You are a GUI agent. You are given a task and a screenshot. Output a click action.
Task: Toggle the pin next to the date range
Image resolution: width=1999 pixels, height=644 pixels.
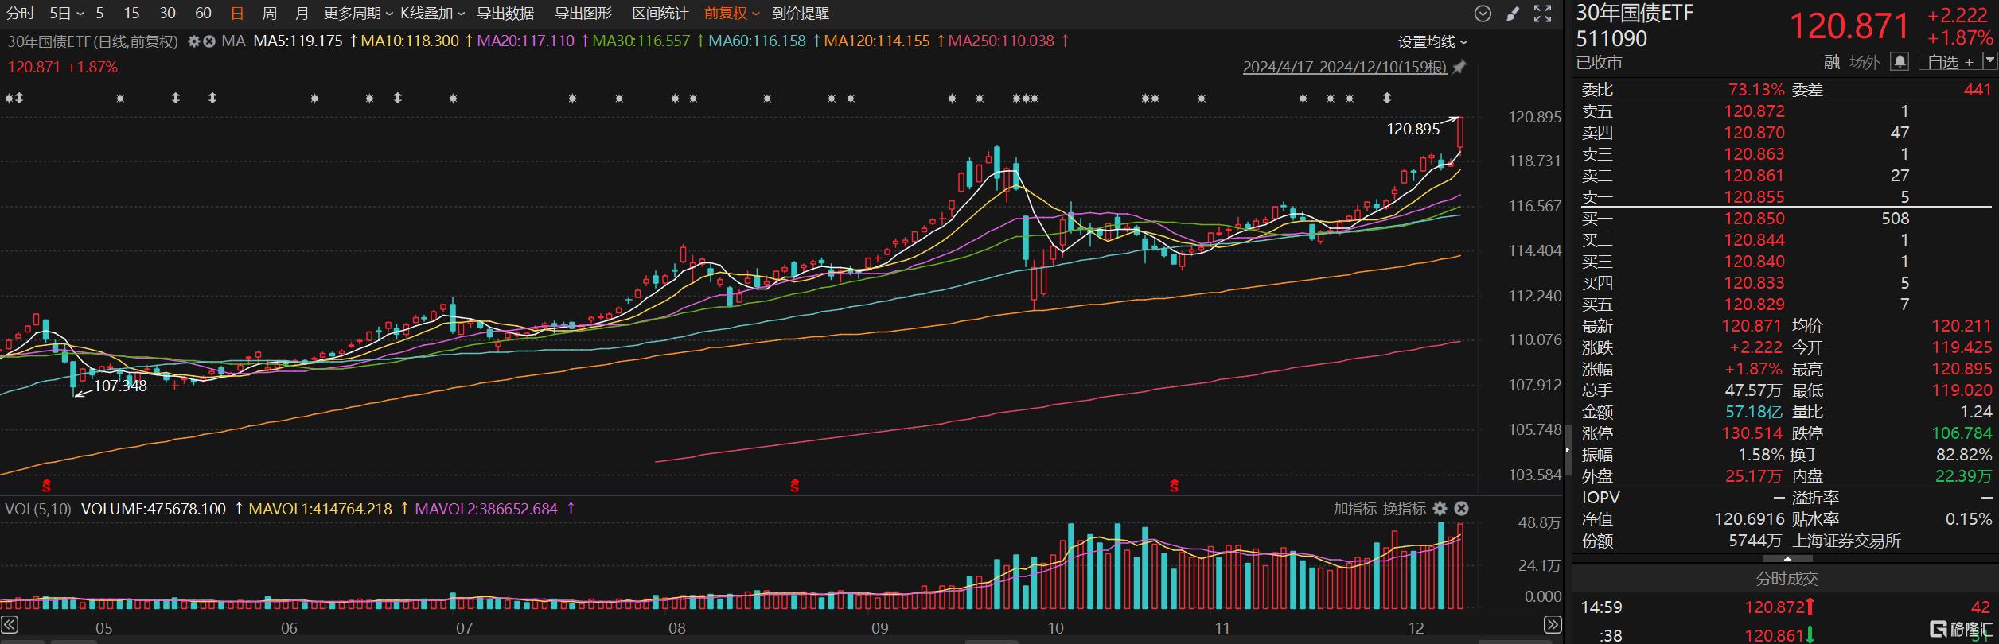[1459, 68]
